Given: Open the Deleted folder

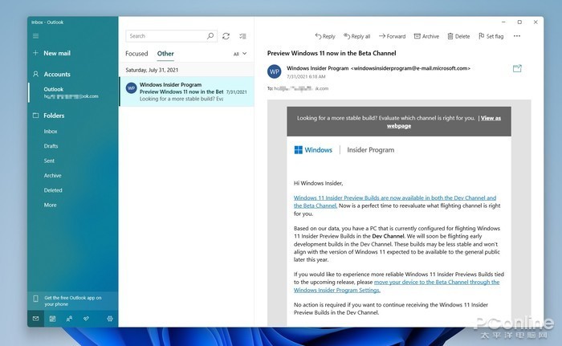Looking at the screenshot, I should 53,190.
